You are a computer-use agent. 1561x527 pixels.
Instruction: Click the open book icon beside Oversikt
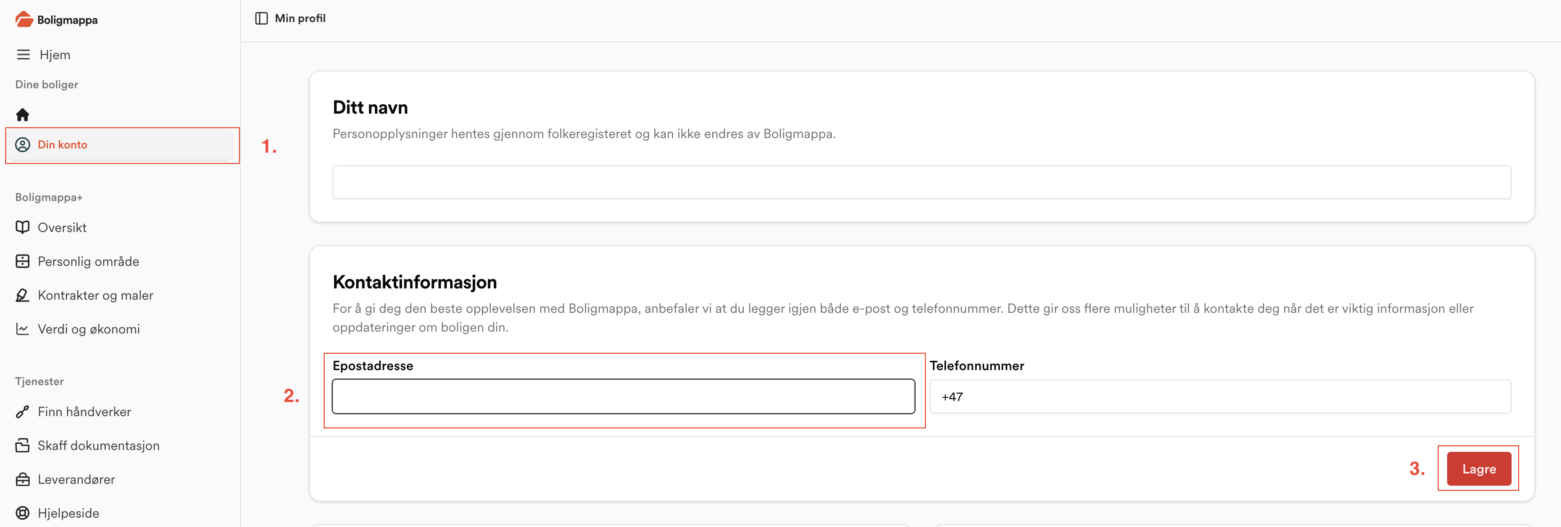click(x=23, y=227)
